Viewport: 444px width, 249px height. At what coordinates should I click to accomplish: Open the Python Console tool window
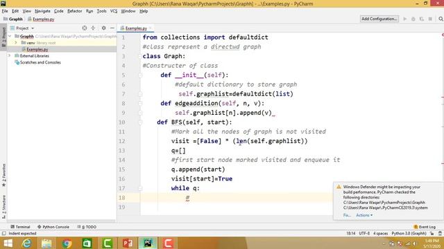point(53,227)
